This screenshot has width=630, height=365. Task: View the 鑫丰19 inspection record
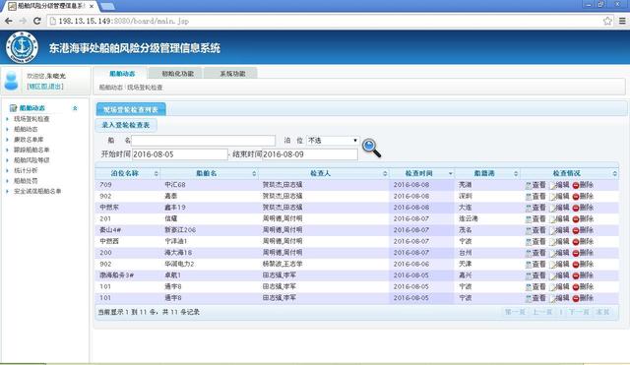pos(535,208)
